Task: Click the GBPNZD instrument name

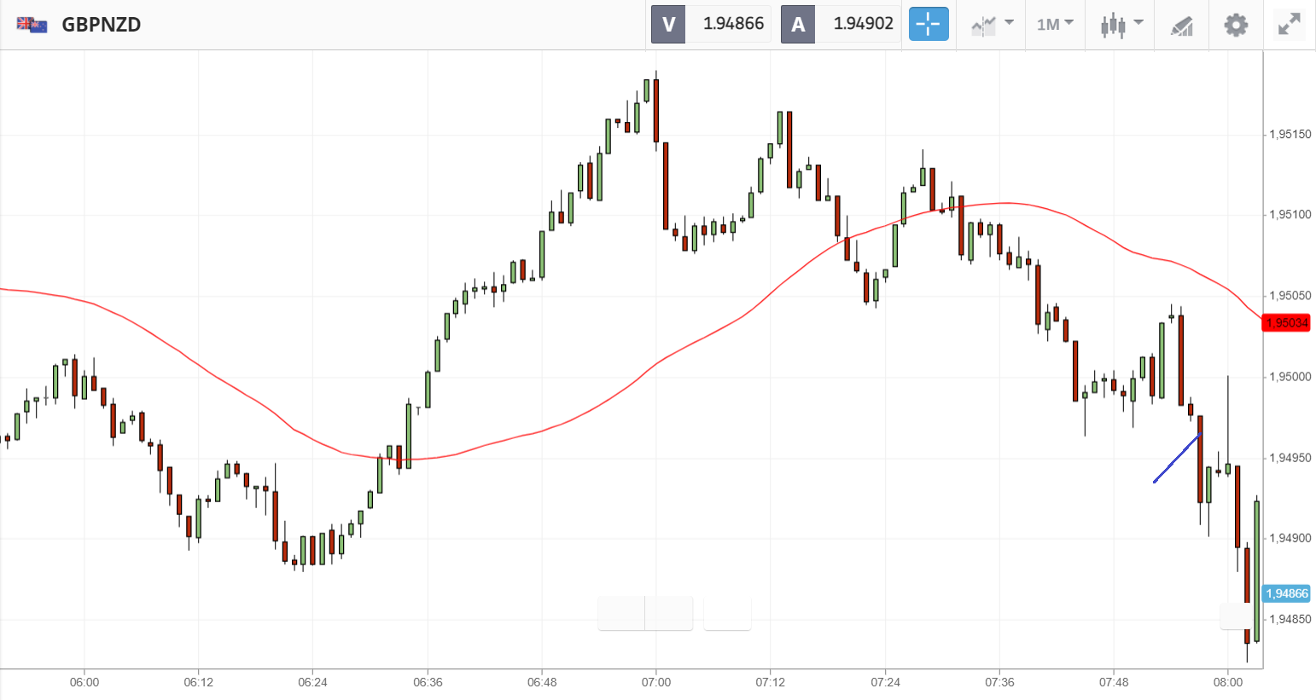Action: [x=102, y=25]
